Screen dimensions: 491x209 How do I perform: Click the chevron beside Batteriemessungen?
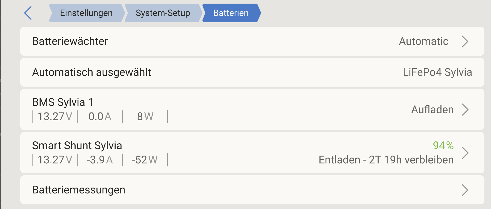click(465, 190)
